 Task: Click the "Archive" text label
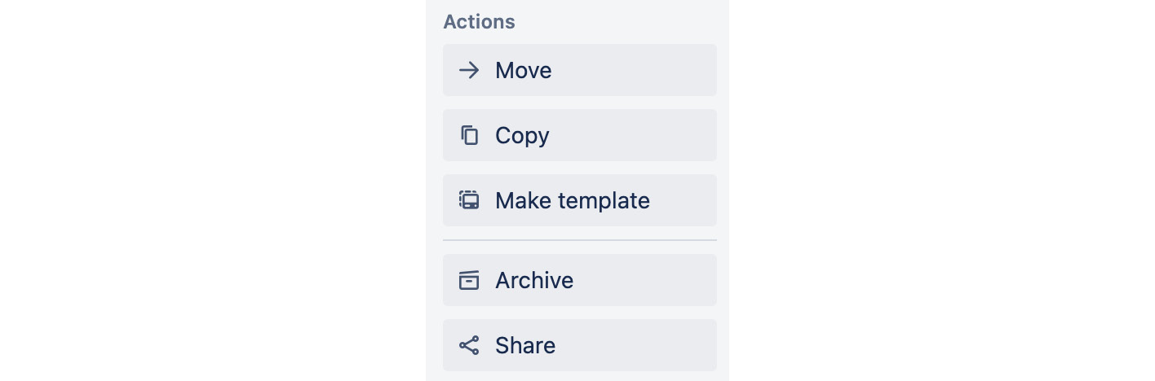[x=534, y=280]
